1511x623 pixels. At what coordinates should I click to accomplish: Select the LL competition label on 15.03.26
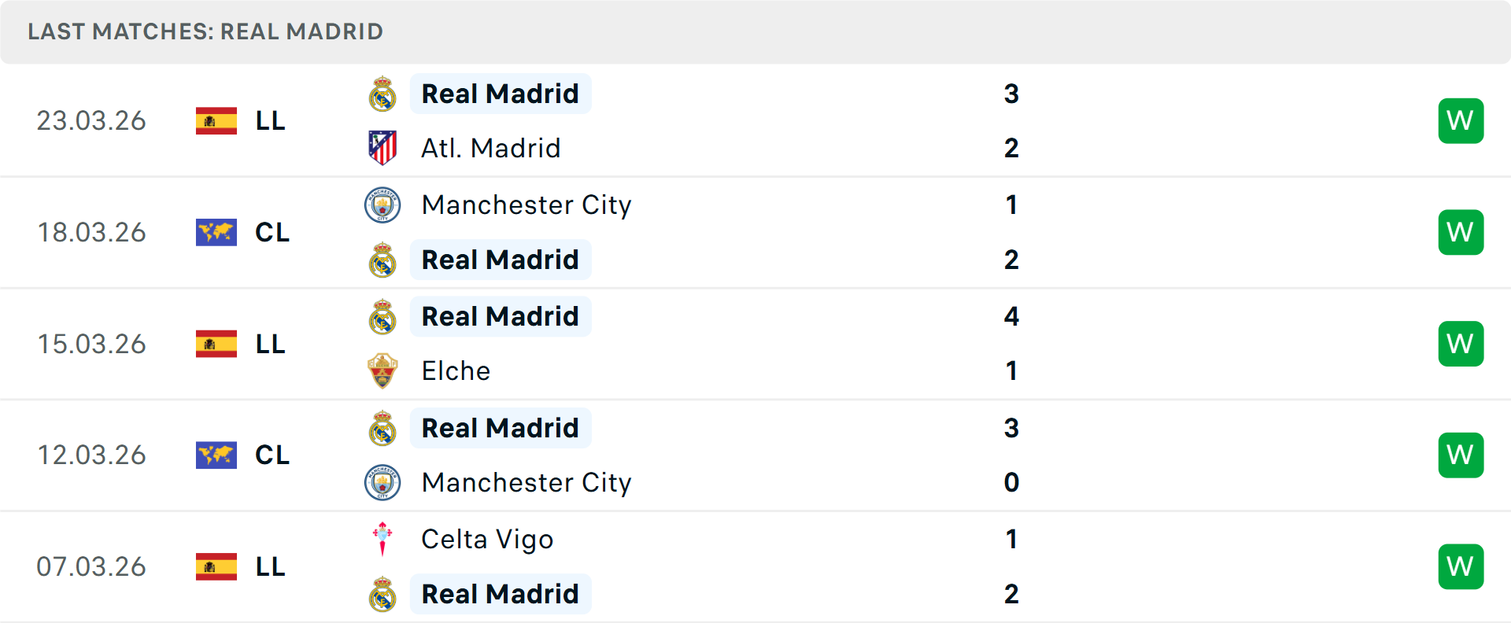point(271,344)
